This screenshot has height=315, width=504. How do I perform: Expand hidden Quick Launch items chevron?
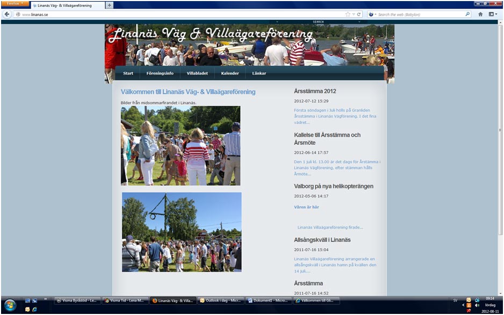pos(46,299)
